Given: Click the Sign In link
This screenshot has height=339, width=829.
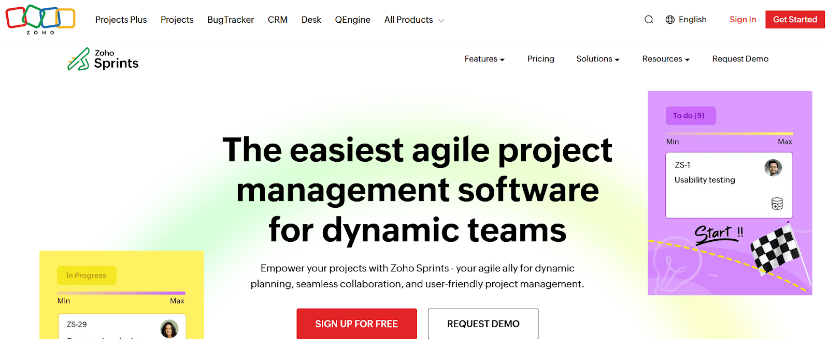Looking at the screenshot, I should (x=742, y=20).
